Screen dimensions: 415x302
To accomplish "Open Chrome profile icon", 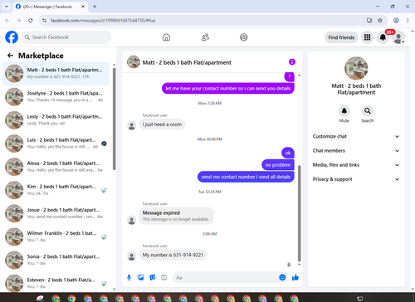I will click(x=396, y=21).
